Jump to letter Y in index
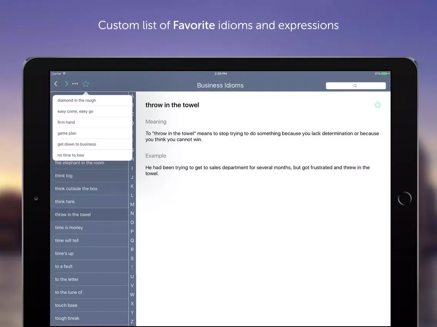This screenshot has height=327, width=437. (132, 312)
